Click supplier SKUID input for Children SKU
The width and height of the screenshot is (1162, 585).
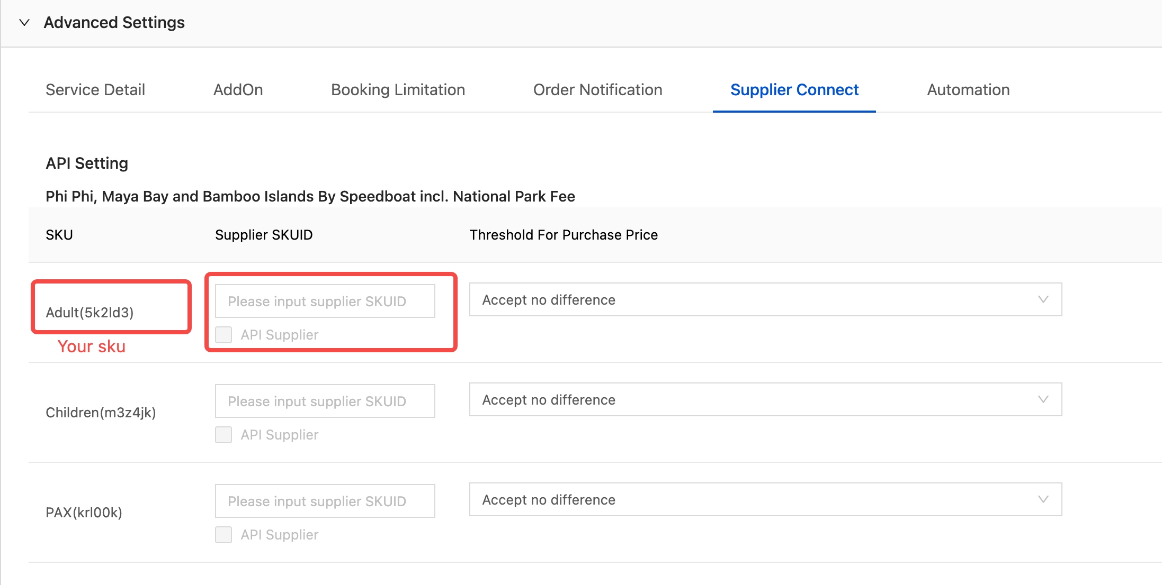pos(325,401)
